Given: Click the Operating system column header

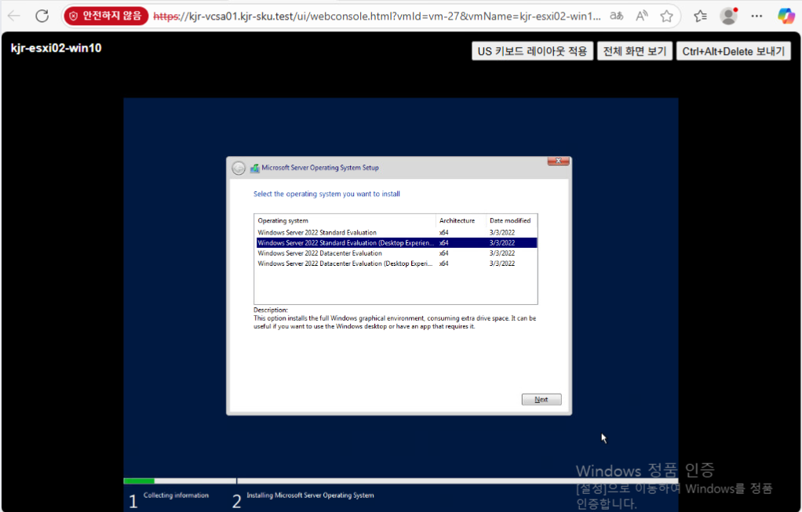Looking at the screenshot, I should click(344, 221).
